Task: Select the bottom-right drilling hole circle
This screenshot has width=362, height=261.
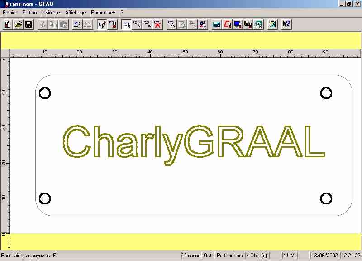Action: coord(326,198)
